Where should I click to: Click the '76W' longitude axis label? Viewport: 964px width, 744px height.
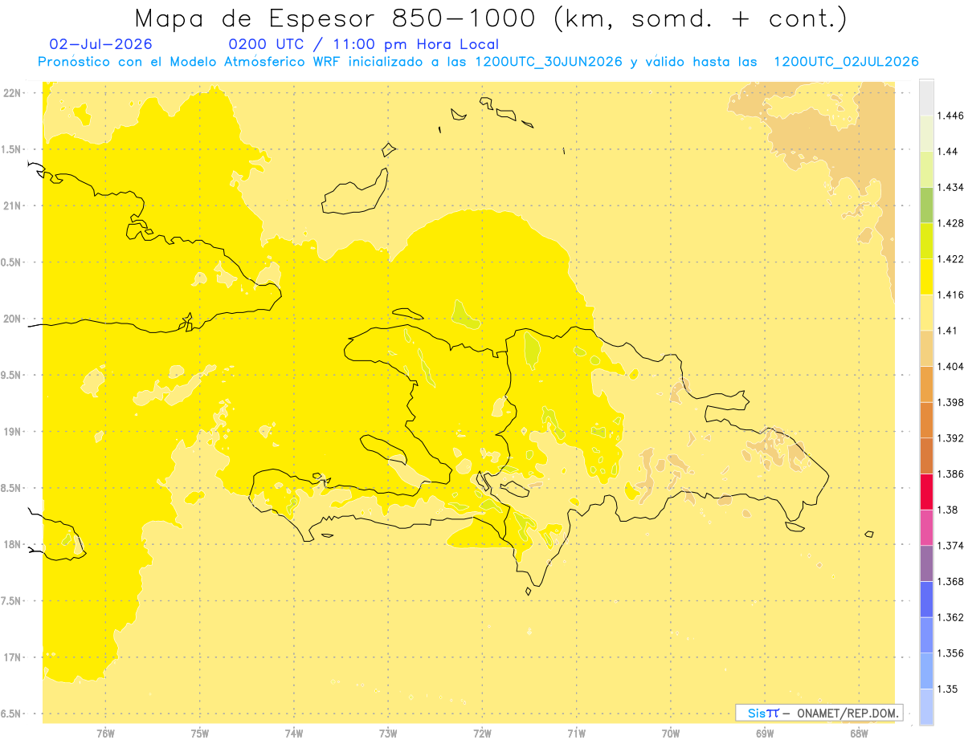[x=105, y=733]
